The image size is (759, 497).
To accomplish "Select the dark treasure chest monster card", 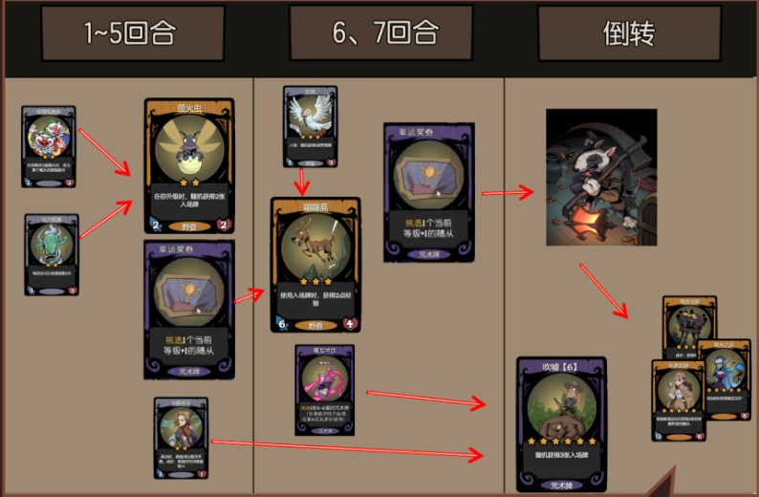I will pos(689,327).
